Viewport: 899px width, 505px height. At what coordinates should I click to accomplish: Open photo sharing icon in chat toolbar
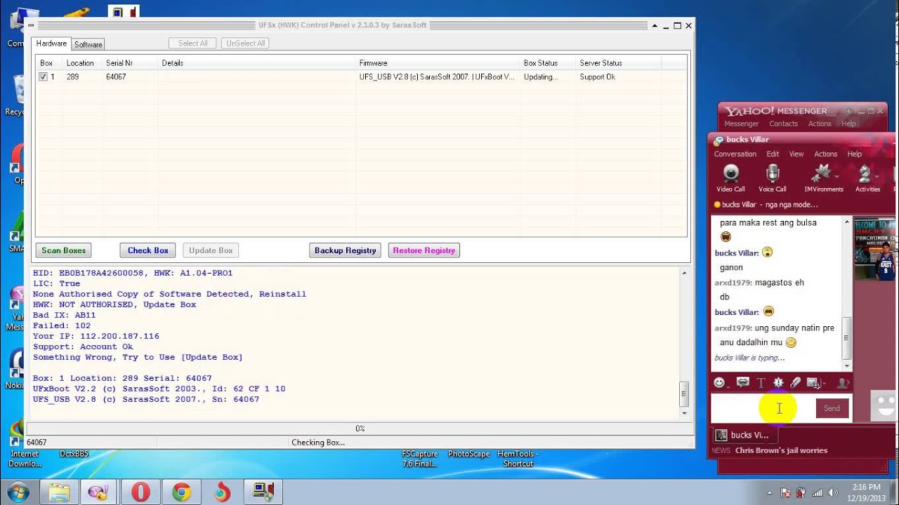(x=814, y=382)
